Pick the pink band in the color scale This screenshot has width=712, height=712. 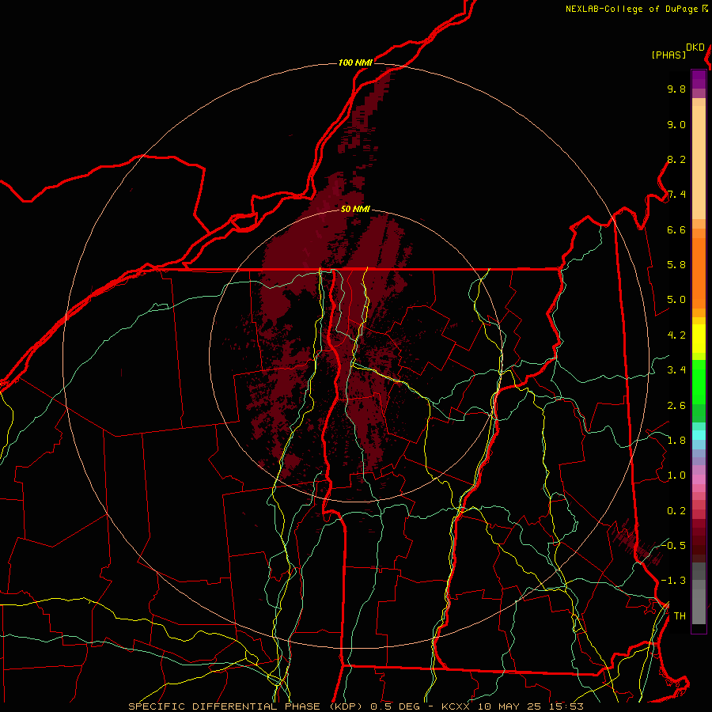coord(699,479)
